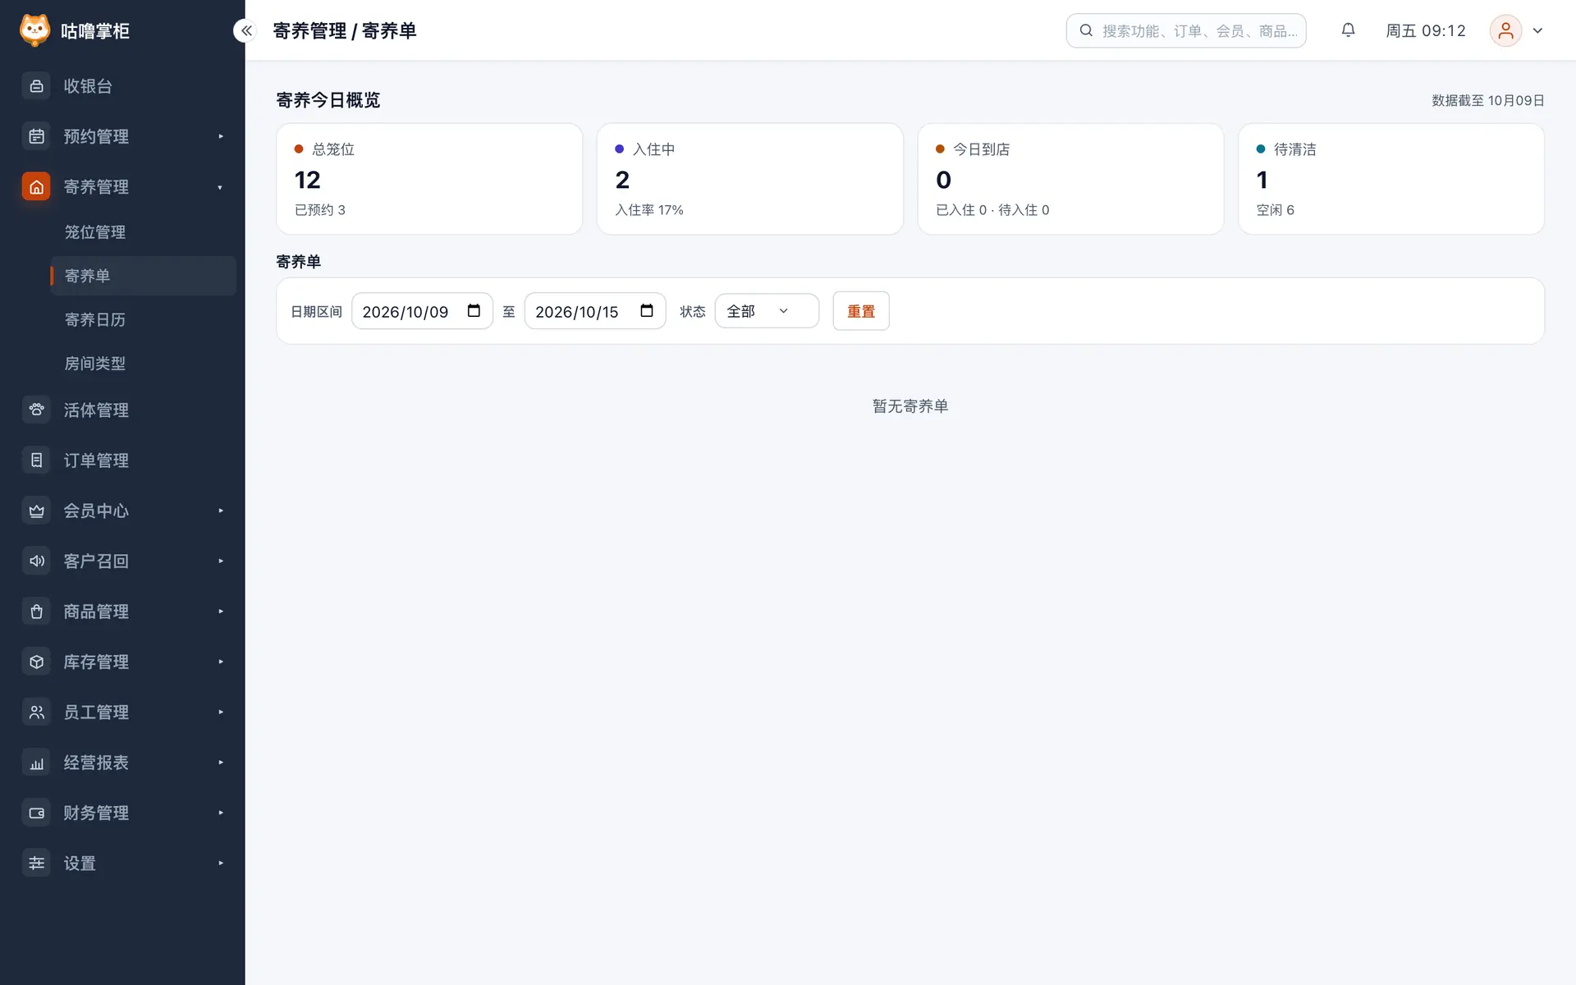This screenshot has width=1576, height=985.
Task: Click the 会员中心 crown icon
Action: point(36,511)
